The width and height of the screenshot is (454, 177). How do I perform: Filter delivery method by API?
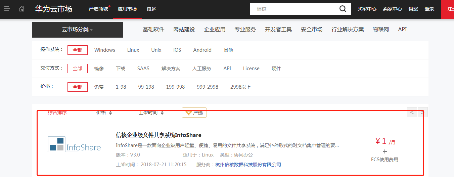[227, 69]
